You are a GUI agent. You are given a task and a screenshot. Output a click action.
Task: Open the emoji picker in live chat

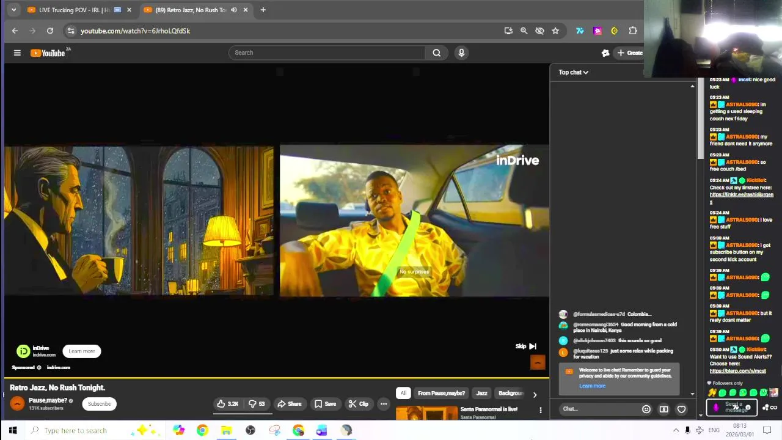(x=646, y=409)
